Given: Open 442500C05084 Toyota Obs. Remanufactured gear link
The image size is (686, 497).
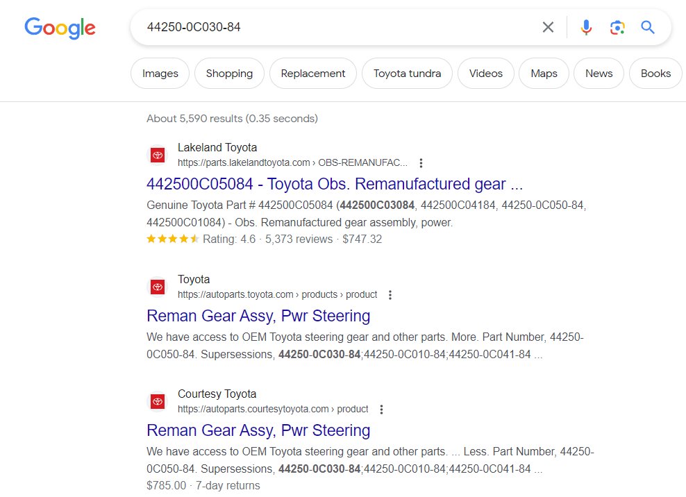Looking at the screenshot, I should pyautogui.click(x=335, y=184).
